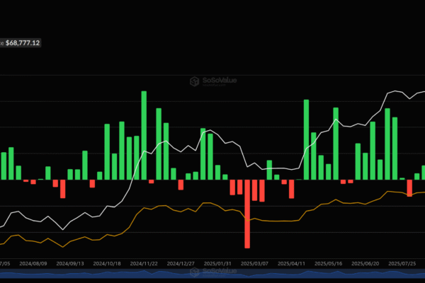Click the 2024/08/09 date label

pos(33,262)
